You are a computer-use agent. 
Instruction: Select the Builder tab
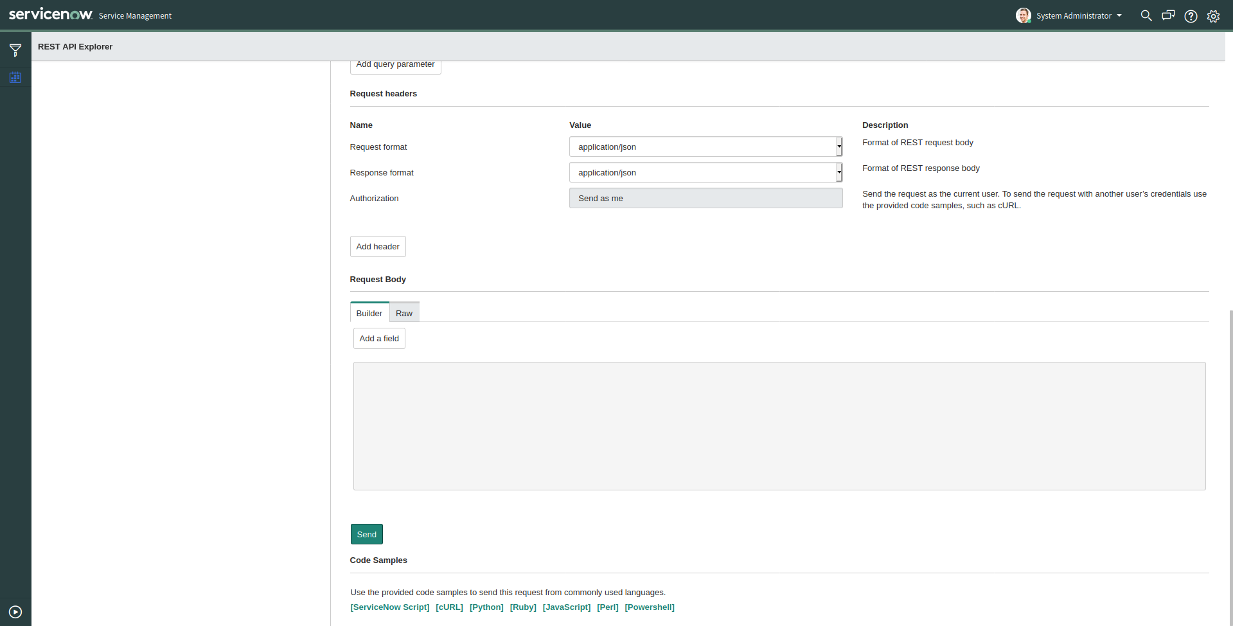point(369,313)
